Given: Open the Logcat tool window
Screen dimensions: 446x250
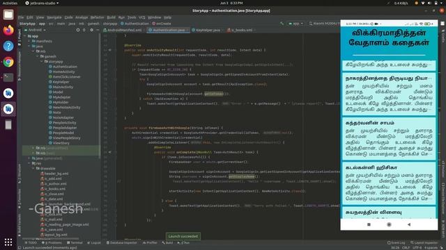Looking at the screenshot, I should [94, 242].
